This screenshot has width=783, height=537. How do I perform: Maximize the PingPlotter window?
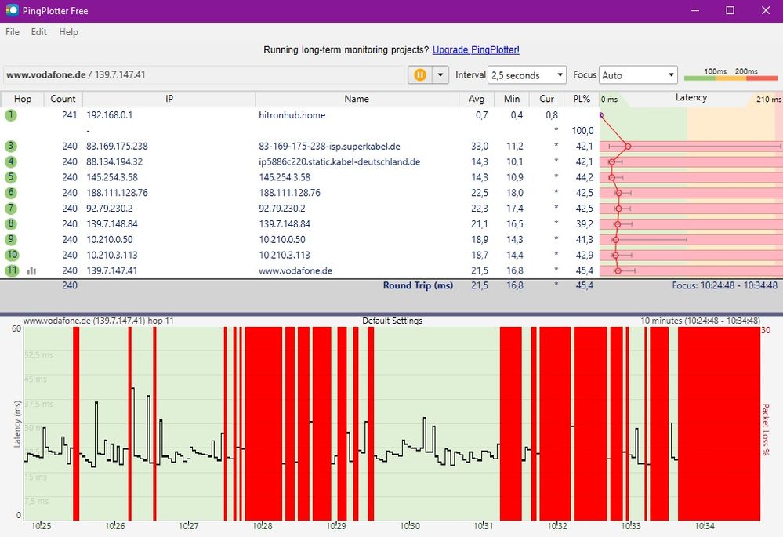click(730, 10)
